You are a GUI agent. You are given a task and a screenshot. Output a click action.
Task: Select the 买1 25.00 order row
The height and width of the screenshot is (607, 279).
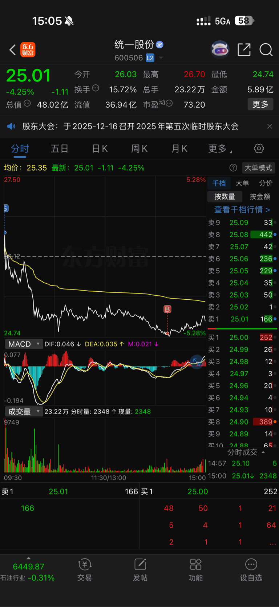pos(242,338)
